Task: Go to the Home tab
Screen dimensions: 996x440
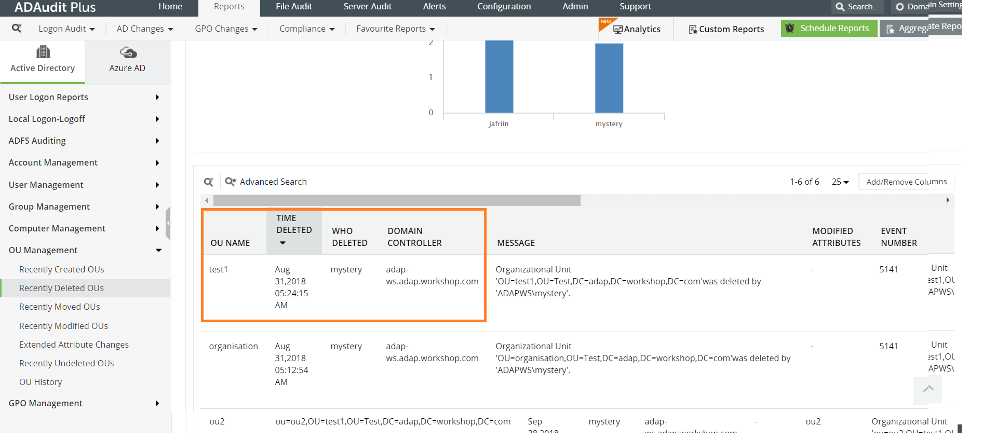Action: [x=170, y=7]
